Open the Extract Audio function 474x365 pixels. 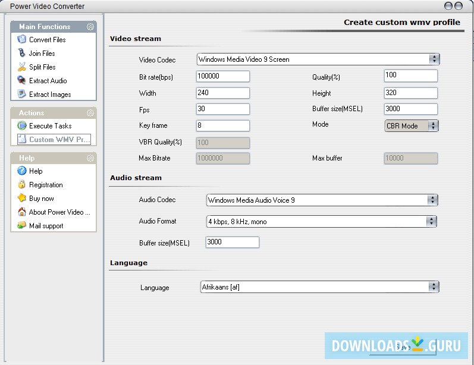[48, 81]
